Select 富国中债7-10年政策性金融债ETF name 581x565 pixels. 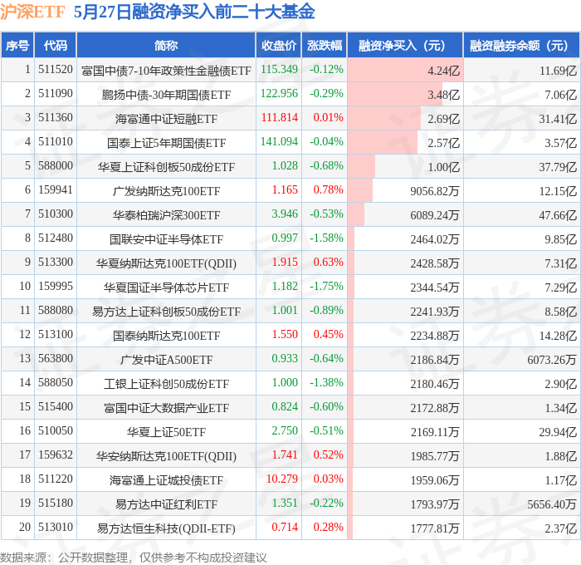166,71
